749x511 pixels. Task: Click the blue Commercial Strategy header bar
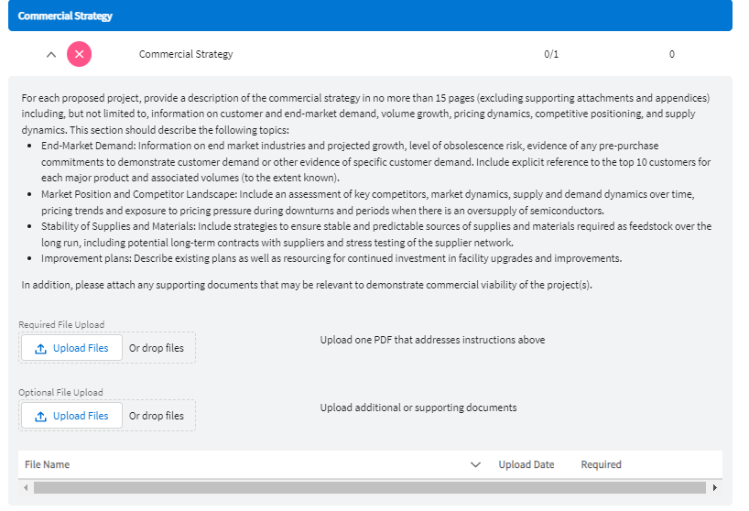coord(366,16)
